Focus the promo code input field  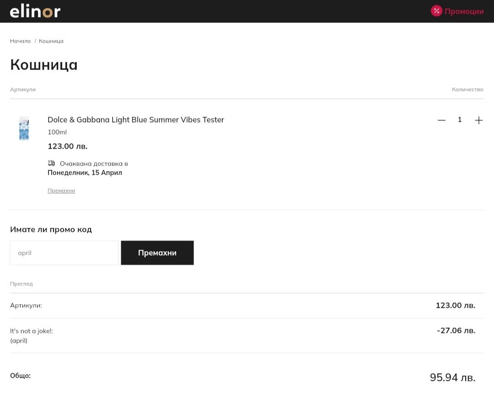[64, 253]
